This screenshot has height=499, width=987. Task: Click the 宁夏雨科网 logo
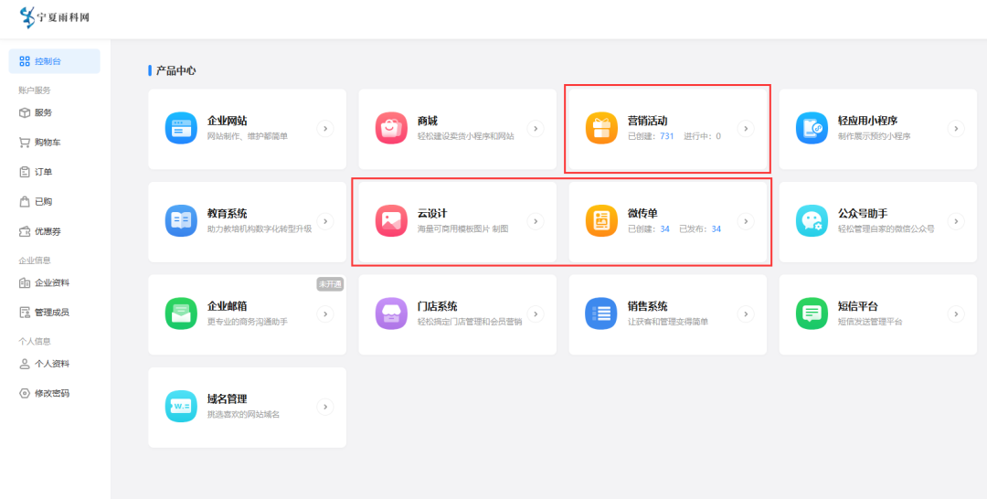pyautogui.click(x=55, y=18)
